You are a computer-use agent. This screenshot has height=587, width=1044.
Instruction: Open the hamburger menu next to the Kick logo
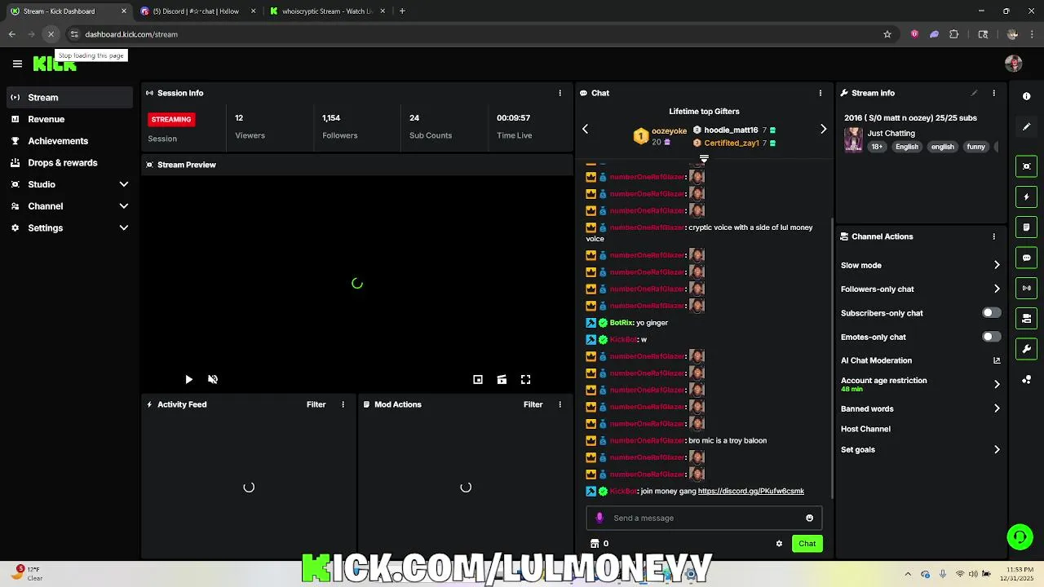tap(17, 64)
